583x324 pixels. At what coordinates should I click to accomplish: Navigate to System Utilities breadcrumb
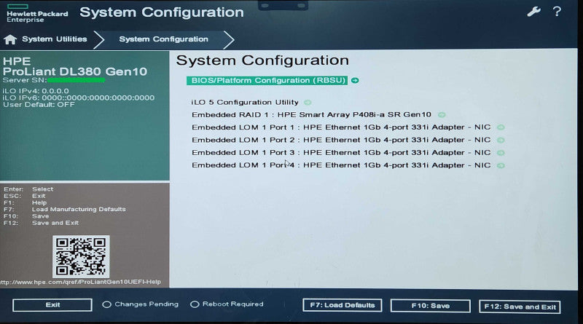(x=54, y=39)
